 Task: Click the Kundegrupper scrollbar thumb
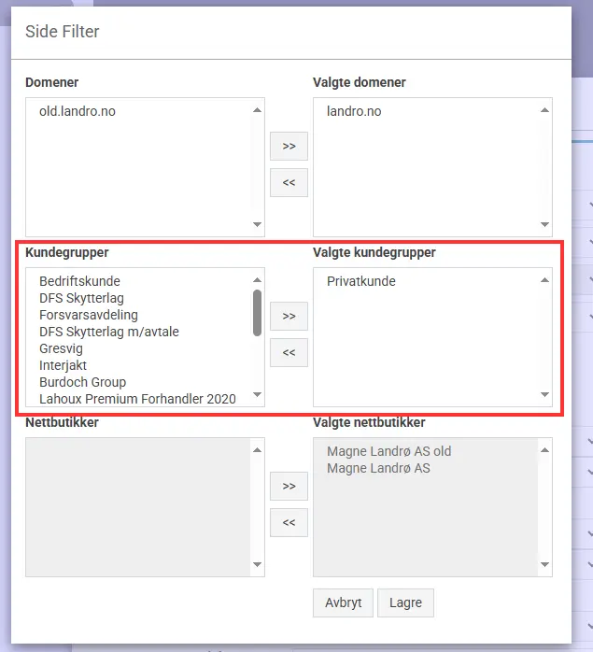pyautogui.click(x=258, y=313)
